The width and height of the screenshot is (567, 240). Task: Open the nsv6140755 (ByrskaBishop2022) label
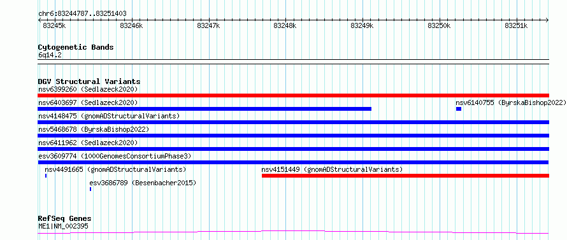click(511, 102)
